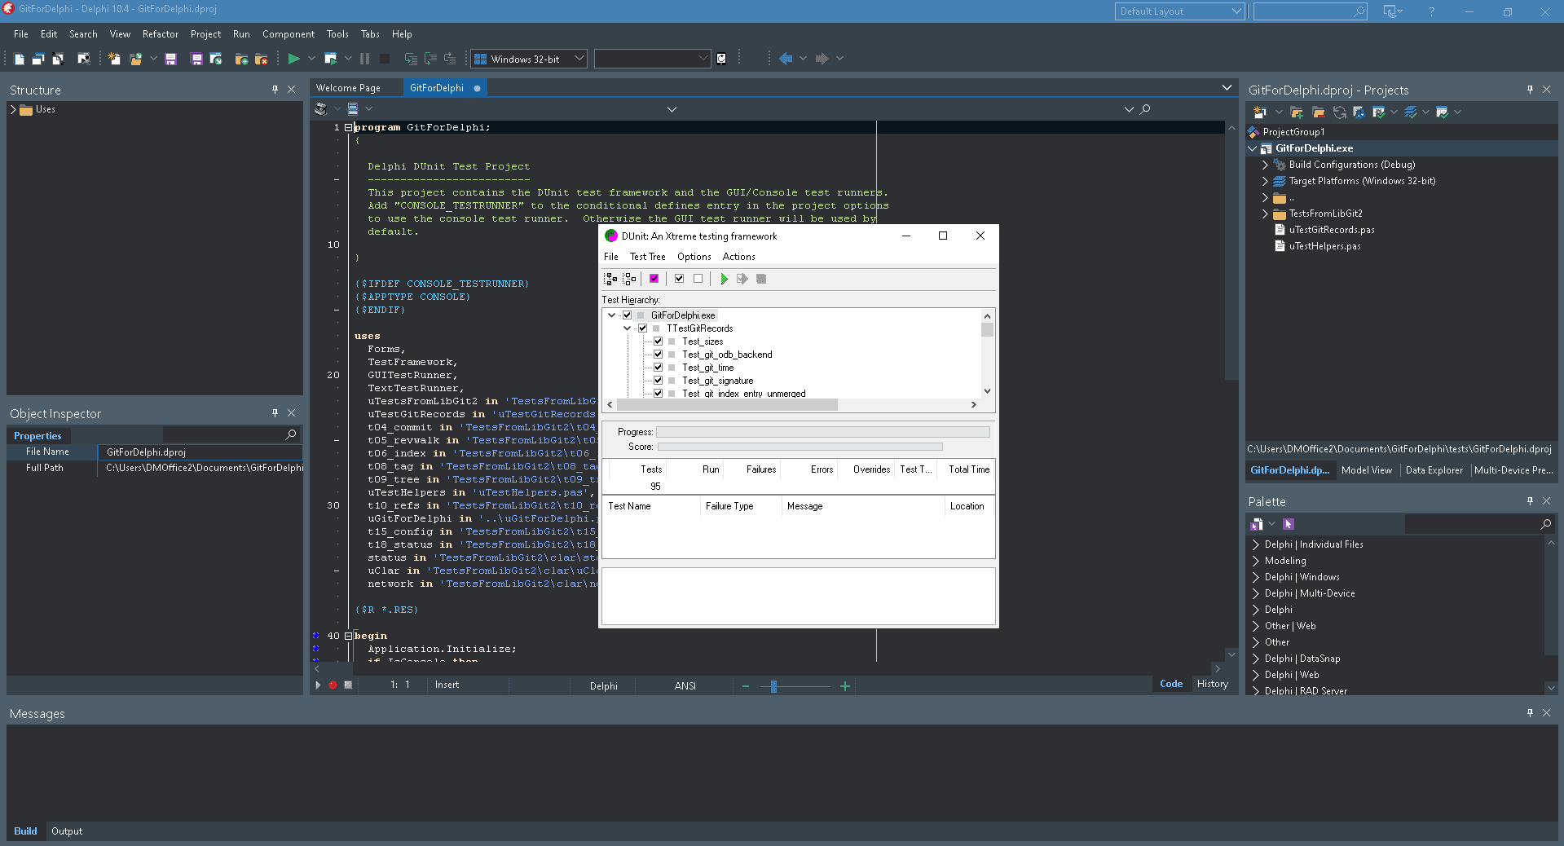Uncheck the GitForDelphi.exe test checkbox

[x=627, y=315]
